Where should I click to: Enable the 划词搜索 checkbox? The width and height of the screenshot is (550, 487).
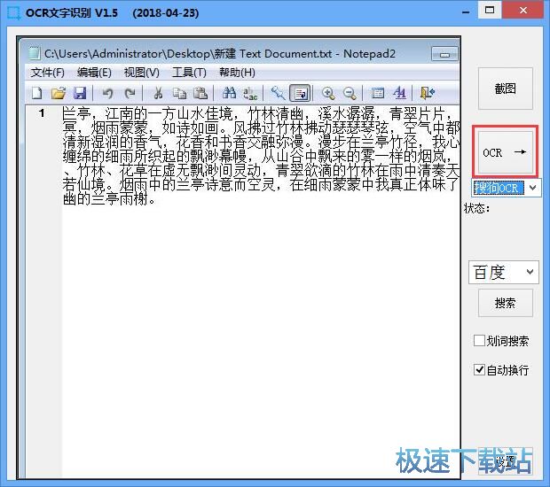[x=479, y=340]
